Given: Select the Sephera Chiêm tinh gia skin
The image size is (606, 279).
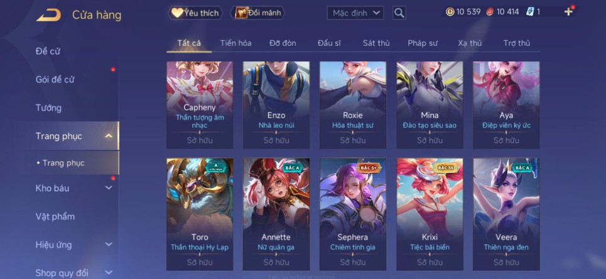Looking at the screenshot, I should tap(353, 214).
